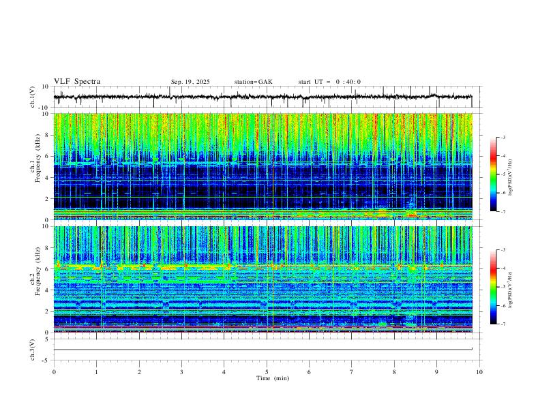Select the date text "Sep. 19, 2025"
The width and height of the screenshot is (540, 417).
[x=190, y=82]
